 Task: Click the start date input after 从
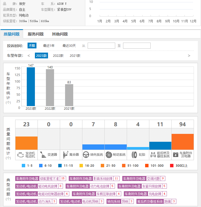pyautogui.click(x=102, y=46)
